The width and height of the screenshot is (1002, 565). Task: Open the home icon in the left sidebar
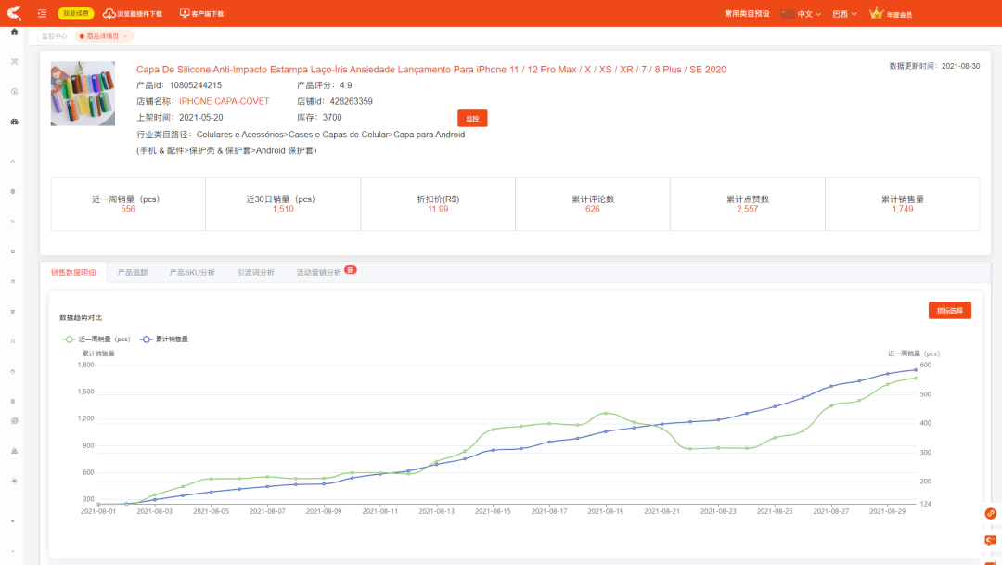click(x=14, y=32)
